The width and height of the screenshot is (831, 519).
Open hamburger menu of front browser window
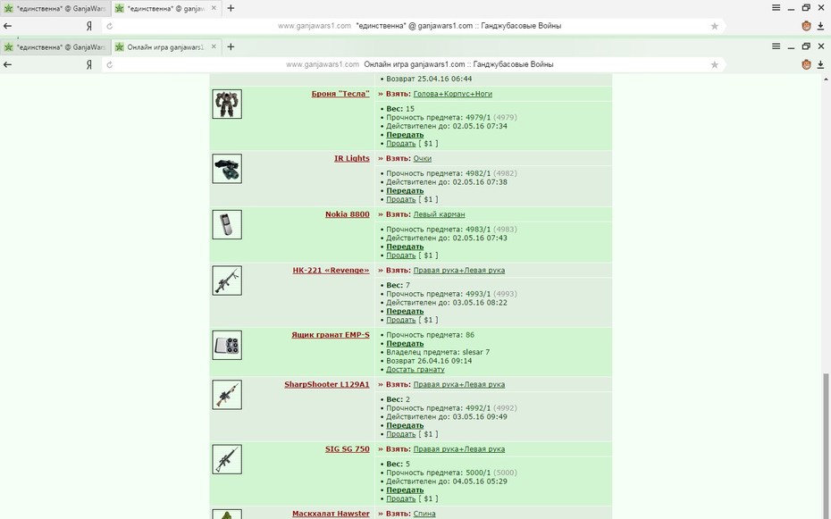[776, 46]
